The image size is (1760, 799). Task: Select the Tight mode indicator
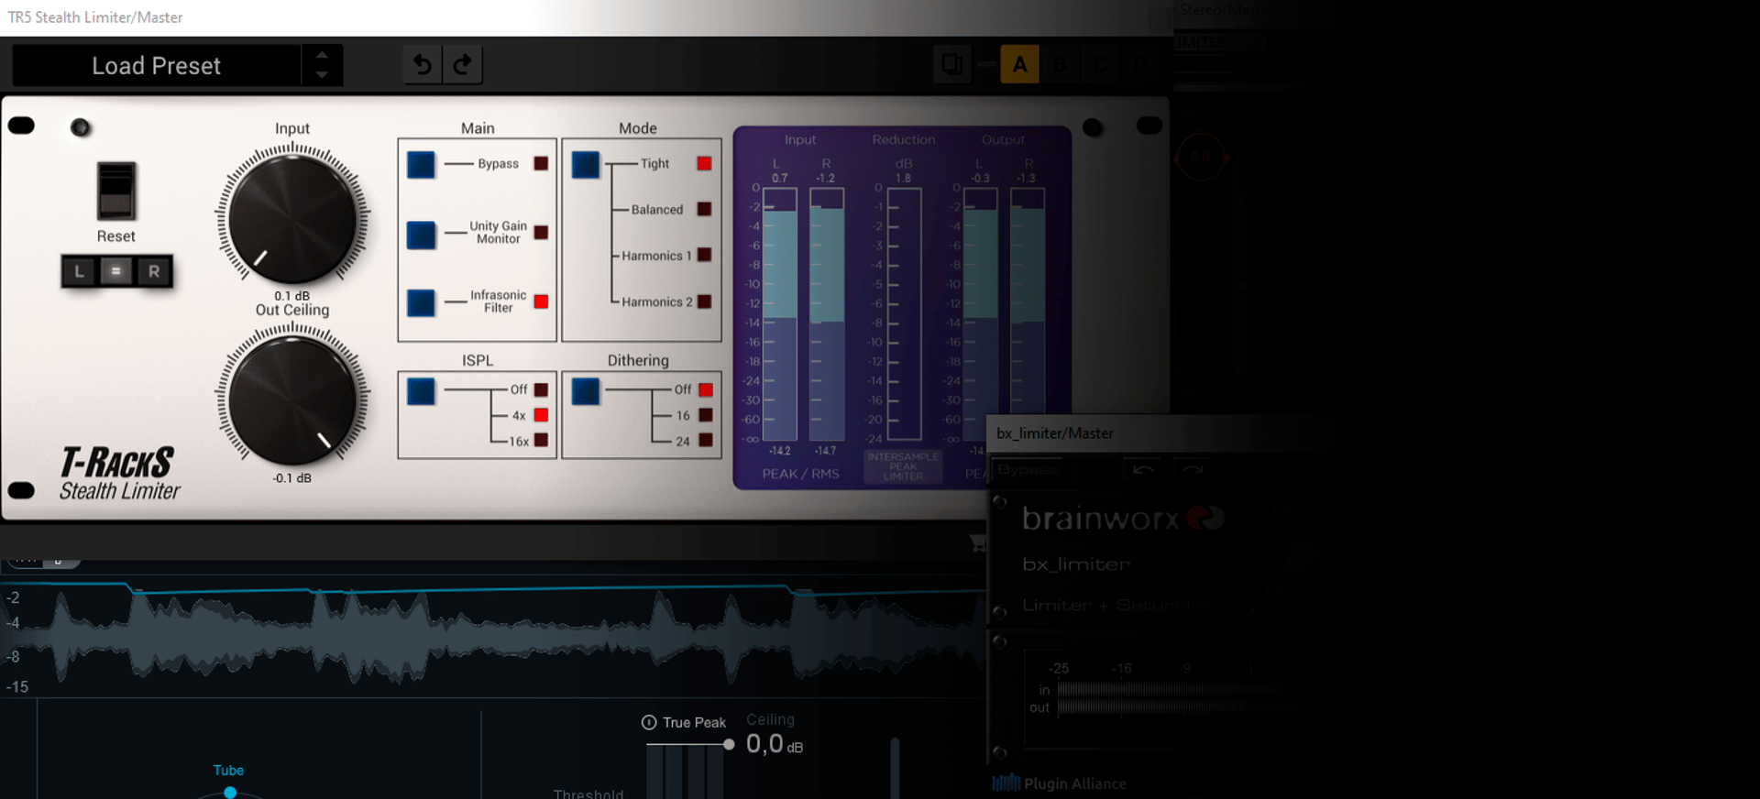pyautogui.click(x=704, y=163)
